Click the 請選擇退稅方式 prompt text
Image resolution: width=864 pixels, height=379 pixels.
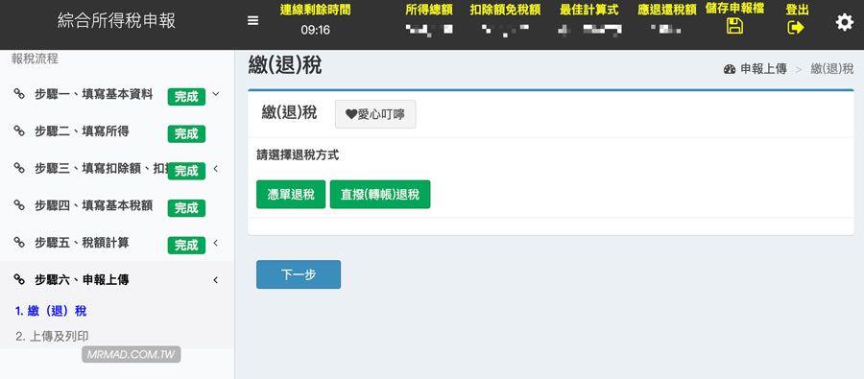(x=299, y=155)
